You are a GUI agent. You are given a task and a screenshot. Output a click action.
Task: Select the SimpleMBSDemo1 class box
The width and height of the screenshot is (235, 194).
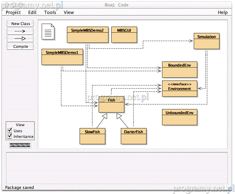point(62,57)
